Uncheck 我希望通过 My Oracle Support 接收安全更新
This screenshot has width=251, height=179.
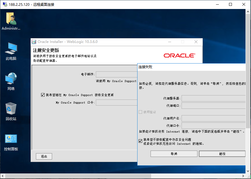[43, 95]
